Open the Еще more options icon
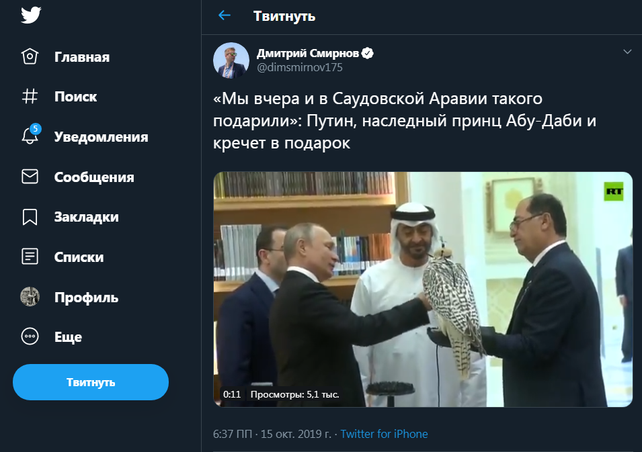642x452 pixels. click(x=30, y=336)
